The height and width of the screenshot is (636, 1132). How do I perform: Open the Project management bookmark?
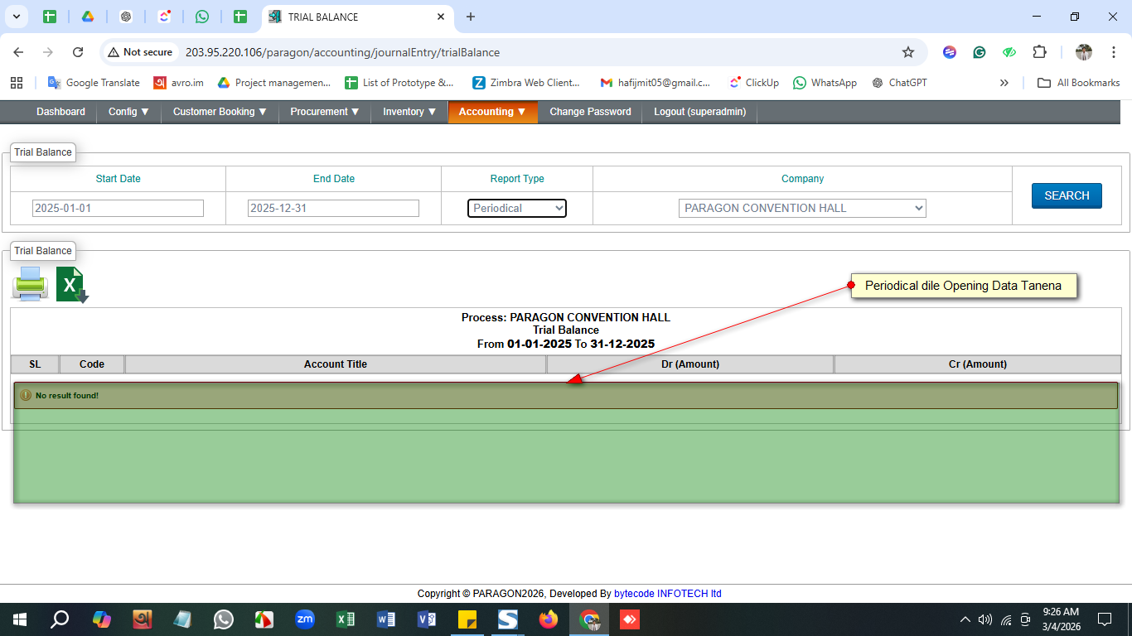(x=273, y=83)
